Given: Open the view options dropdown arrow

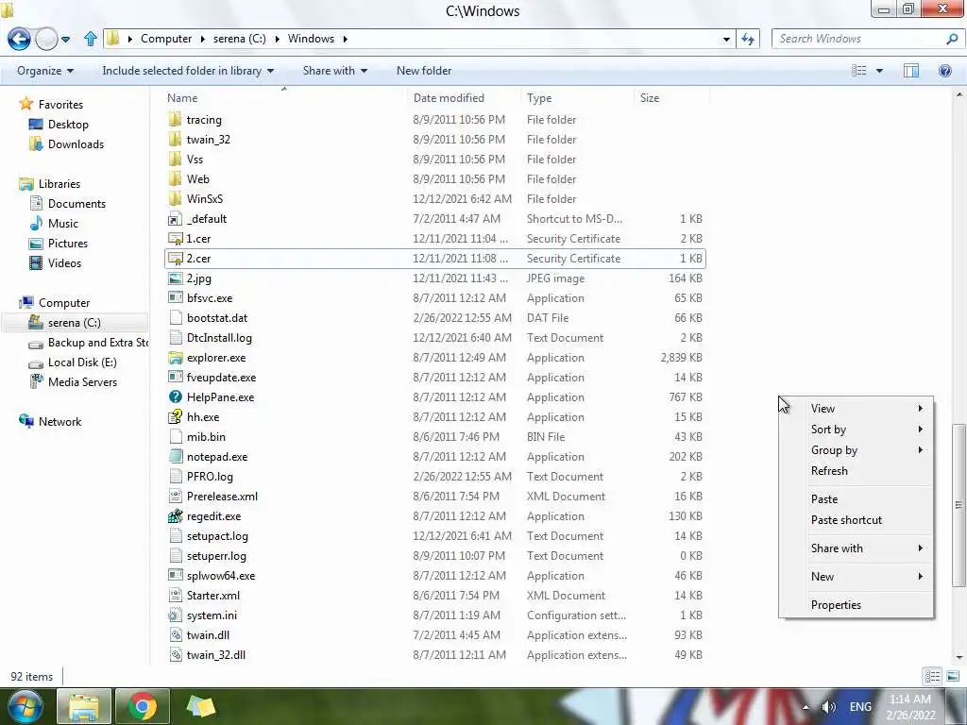Looking at the screenshot, I should point(879,71).
